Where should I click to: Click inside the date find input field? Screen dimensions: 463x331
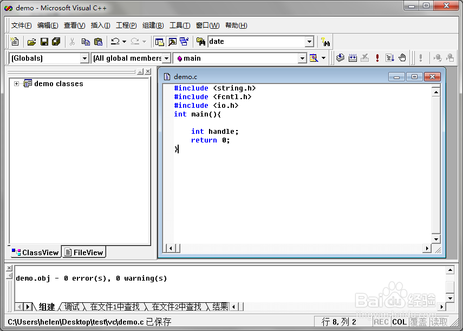[257, 42]
